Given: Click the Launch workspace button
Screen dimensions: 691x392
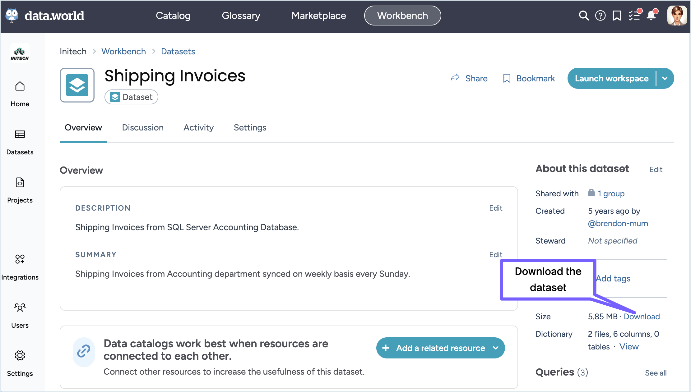Looking at the screenshot, I should coord(612,78).
